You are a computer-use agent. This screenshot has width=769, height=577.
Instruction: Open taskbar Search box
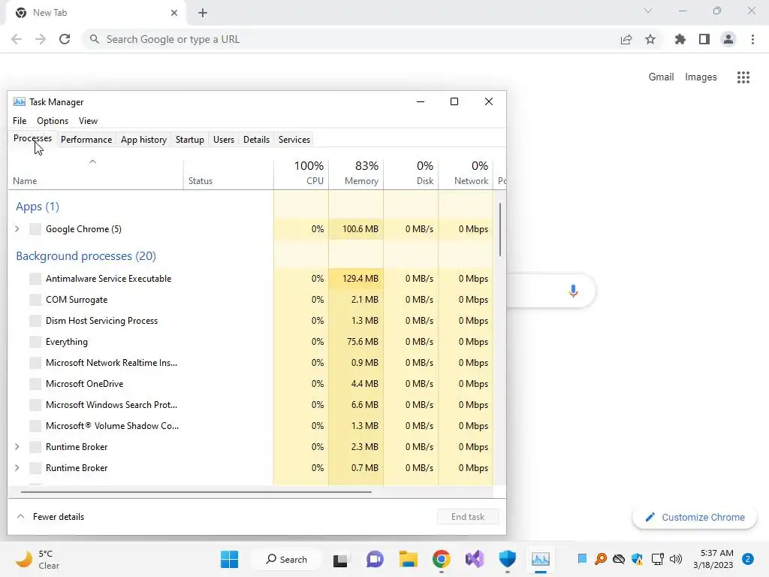pos(286,559)
